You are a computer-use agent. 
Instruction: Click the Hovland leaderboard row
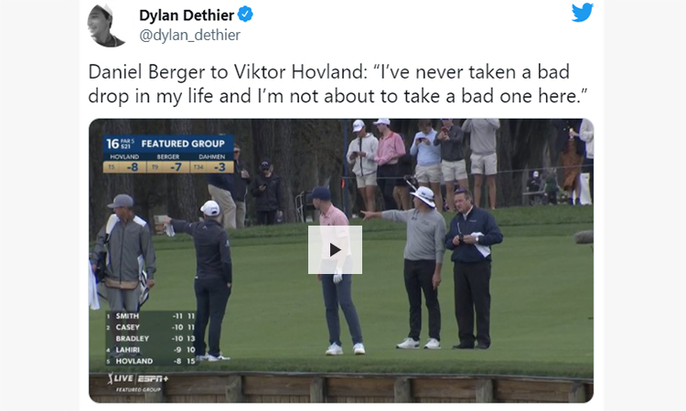click(x=151, y=361)
